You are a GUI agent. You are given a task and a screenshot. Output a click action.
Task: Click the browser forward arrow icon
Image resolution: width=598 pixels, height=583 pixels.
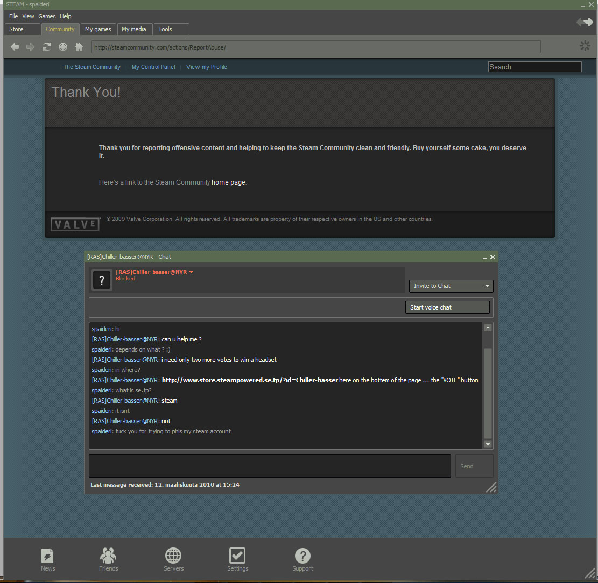tap(31, 47)
